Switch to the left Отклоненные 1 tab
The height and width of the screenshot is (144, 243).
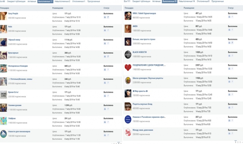pyautogui.click(x=79, y=2)
